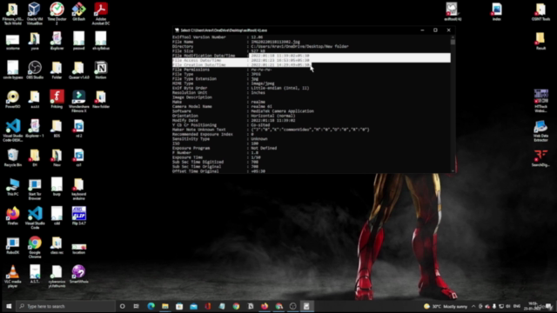The width and height of the screenshot is (557, 313).
Task: Open the OSINT Tools folder
Action: [540, 11]
